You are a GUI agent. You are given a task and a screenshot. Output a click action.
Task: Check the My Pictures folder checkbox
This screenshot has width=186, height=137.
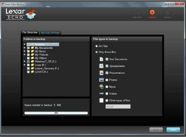point(28,55)
